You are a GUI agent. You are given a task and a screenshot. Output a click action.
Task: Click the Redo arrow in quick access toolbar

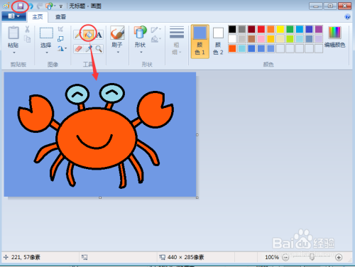[39, 6]
